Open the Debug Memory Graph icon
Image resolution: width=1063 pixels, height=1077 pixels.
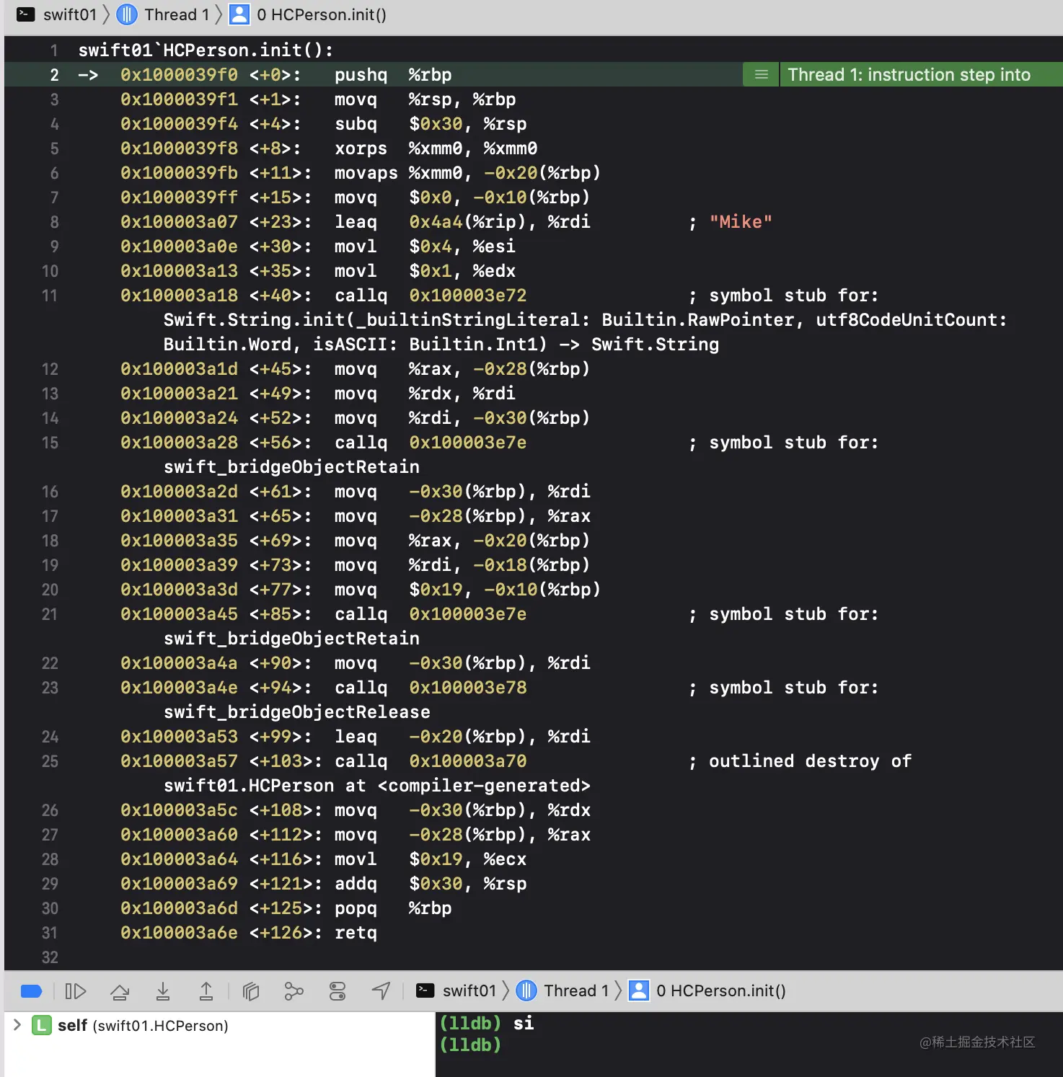point(294,991)
